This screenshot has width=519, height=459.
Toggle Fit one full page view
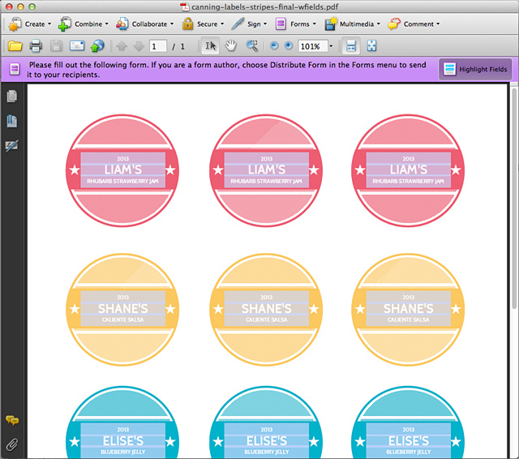coord(371,46)
